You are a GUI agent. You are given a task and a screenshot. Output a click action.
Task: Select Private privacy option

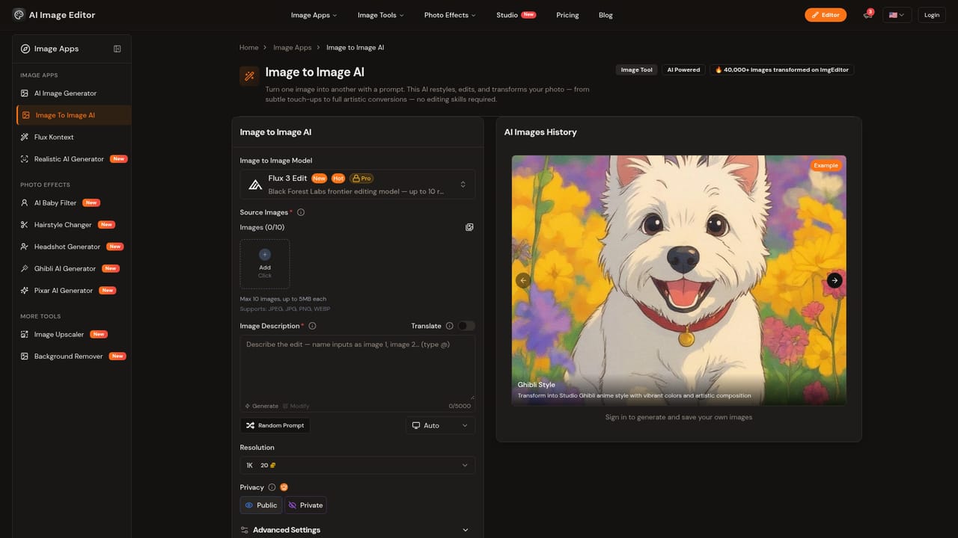pyautogui.click(x=305, y=505)
